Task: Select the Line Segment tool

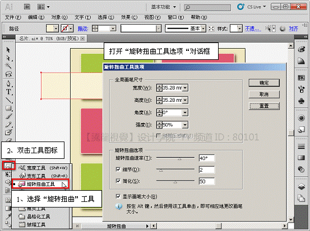Action: point(8,100)
